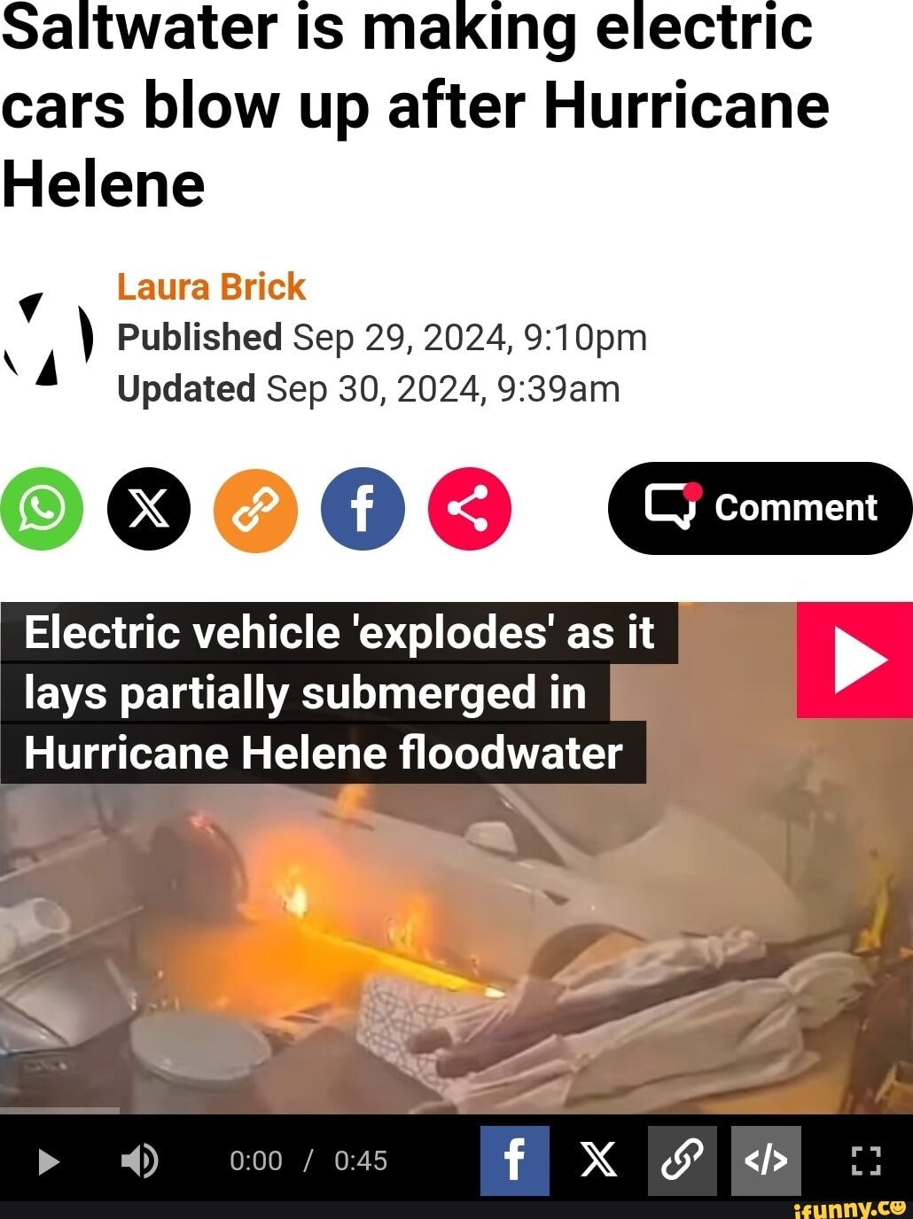This screenshot has width=913, height=1219.
Task: Mute the video volume speaker
Action: [x=139, y=1160]
